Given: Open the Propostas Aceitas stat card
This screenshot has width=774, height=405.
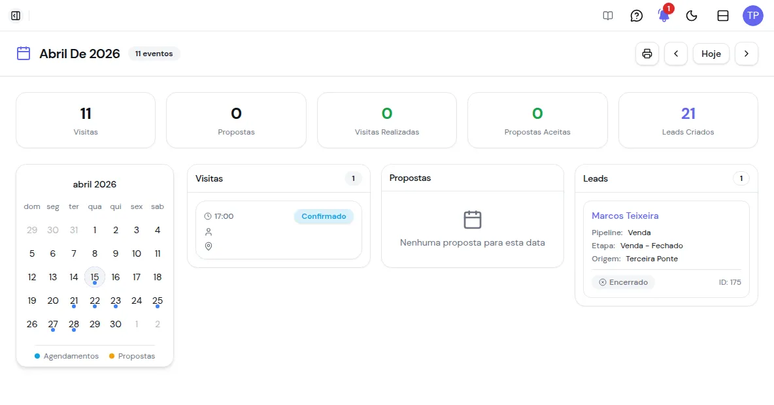Looking at the screenshot, I should (537, 120).
